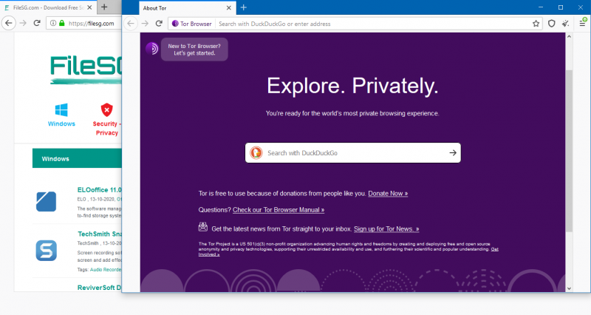Click the Tor onion logo on the page

coord(152,48)
